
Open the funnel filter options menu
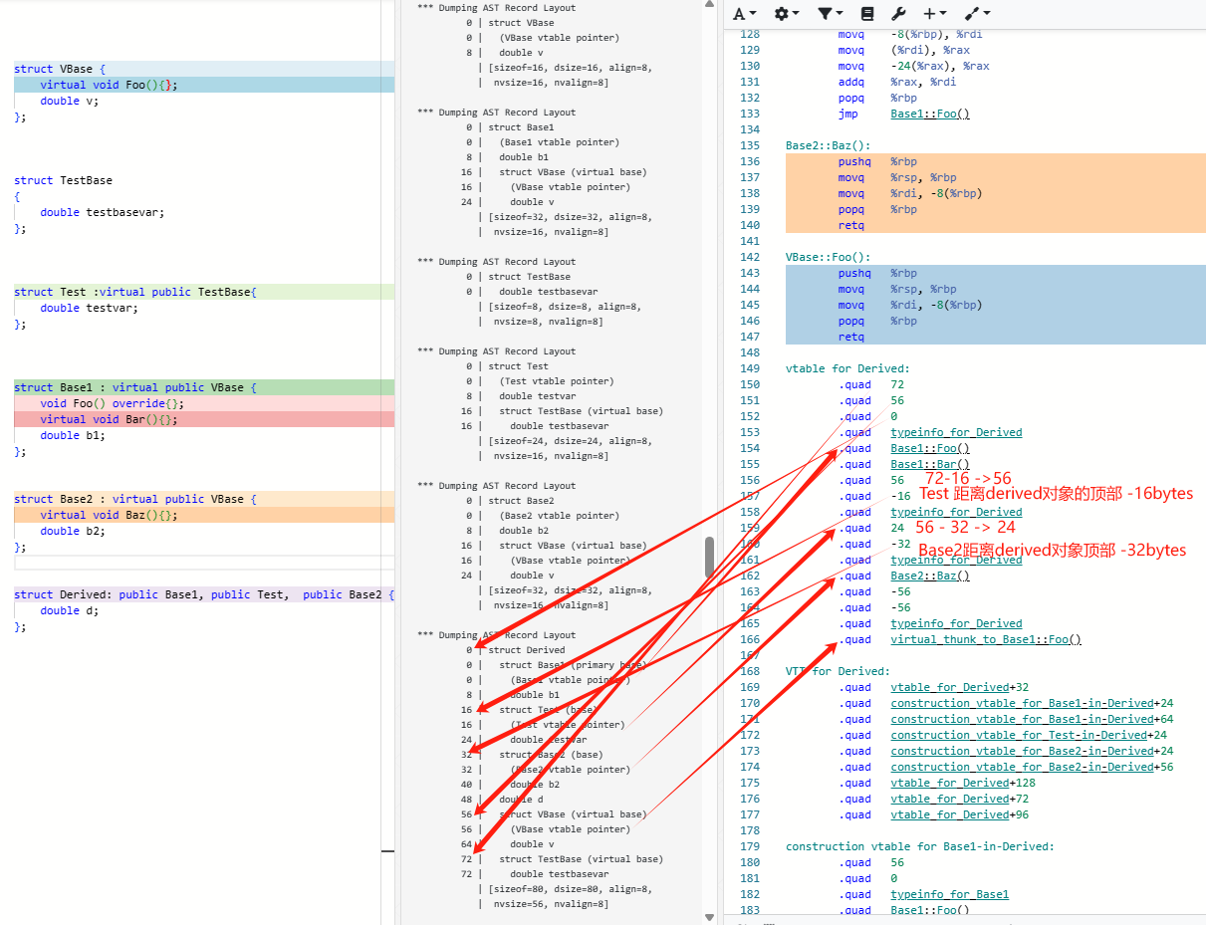830,14
